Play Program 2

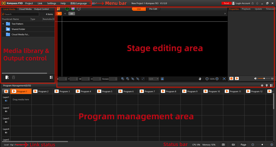pos(35,91)
